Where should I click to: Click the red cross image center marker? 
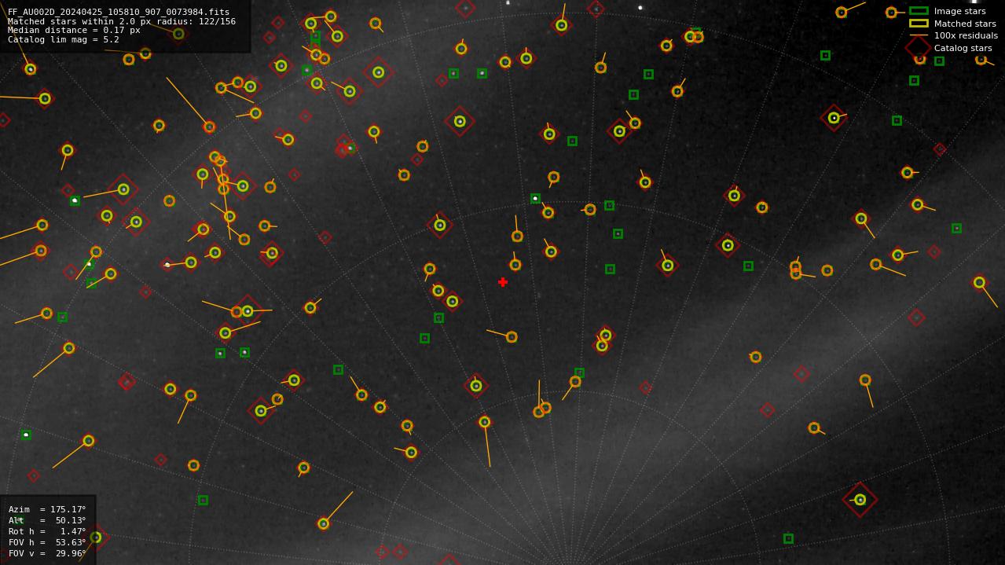pos(503,282)
